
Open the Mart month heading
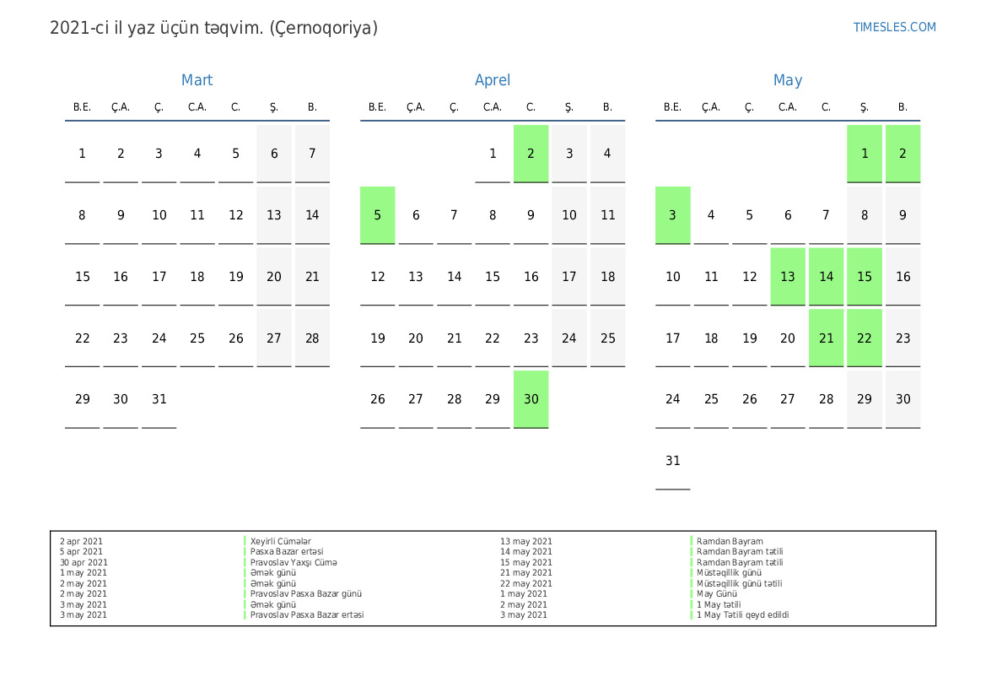(x=197, y=80)
